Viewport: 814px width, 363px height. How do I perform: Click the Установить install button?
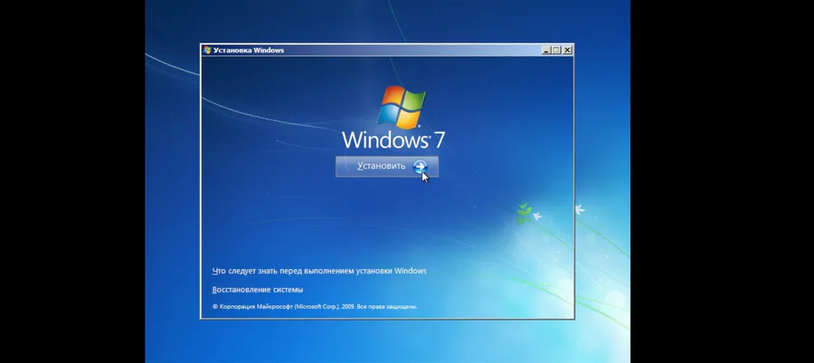[x=387, y=166]
